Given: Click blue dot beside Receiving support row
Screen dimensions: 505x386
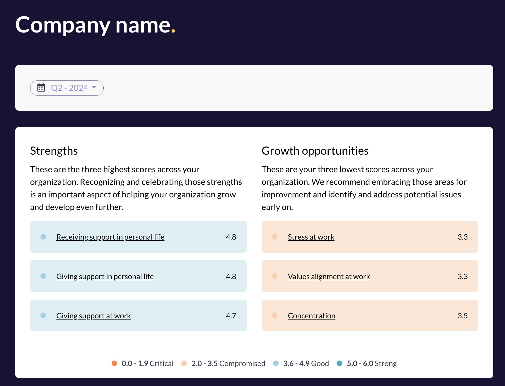Looking at the screenshot, I should tap(43, 237).
